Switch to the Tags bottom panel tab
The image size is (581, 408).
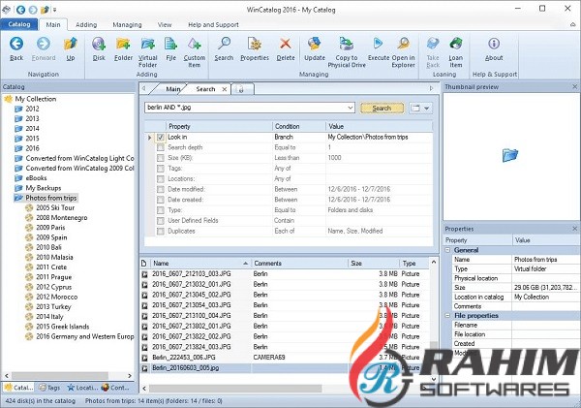[49, 388]
